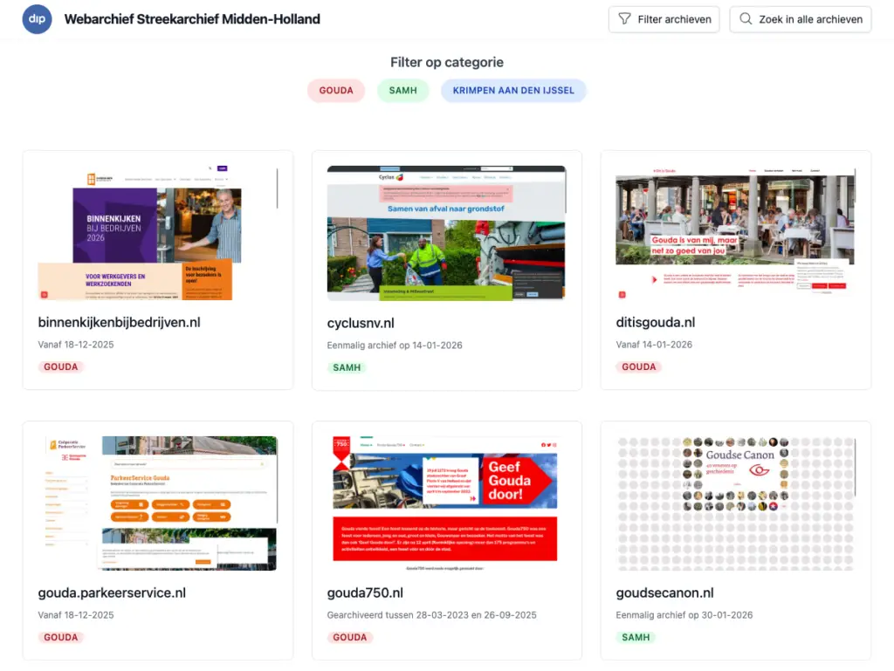Click GOUDA tag on gouda750.nl card

(349, 637)
